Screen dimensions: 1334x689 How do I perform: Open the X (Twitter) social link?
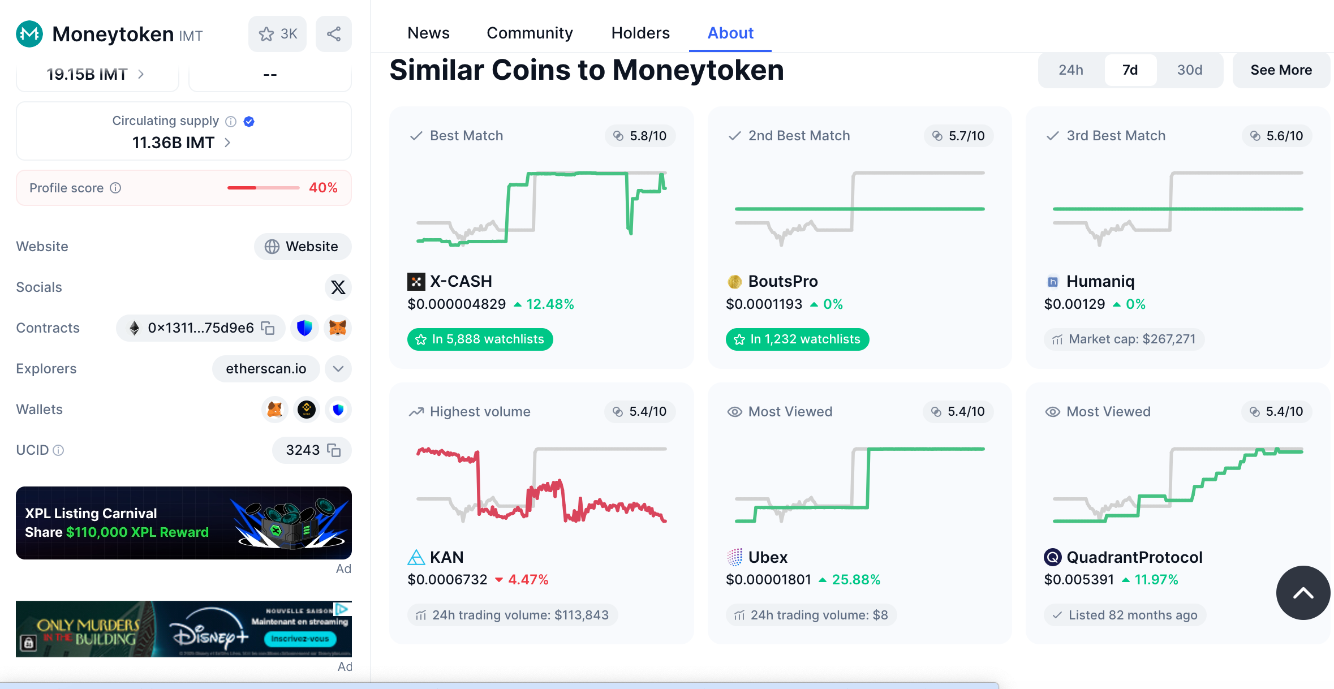click(x=338, y=287)
